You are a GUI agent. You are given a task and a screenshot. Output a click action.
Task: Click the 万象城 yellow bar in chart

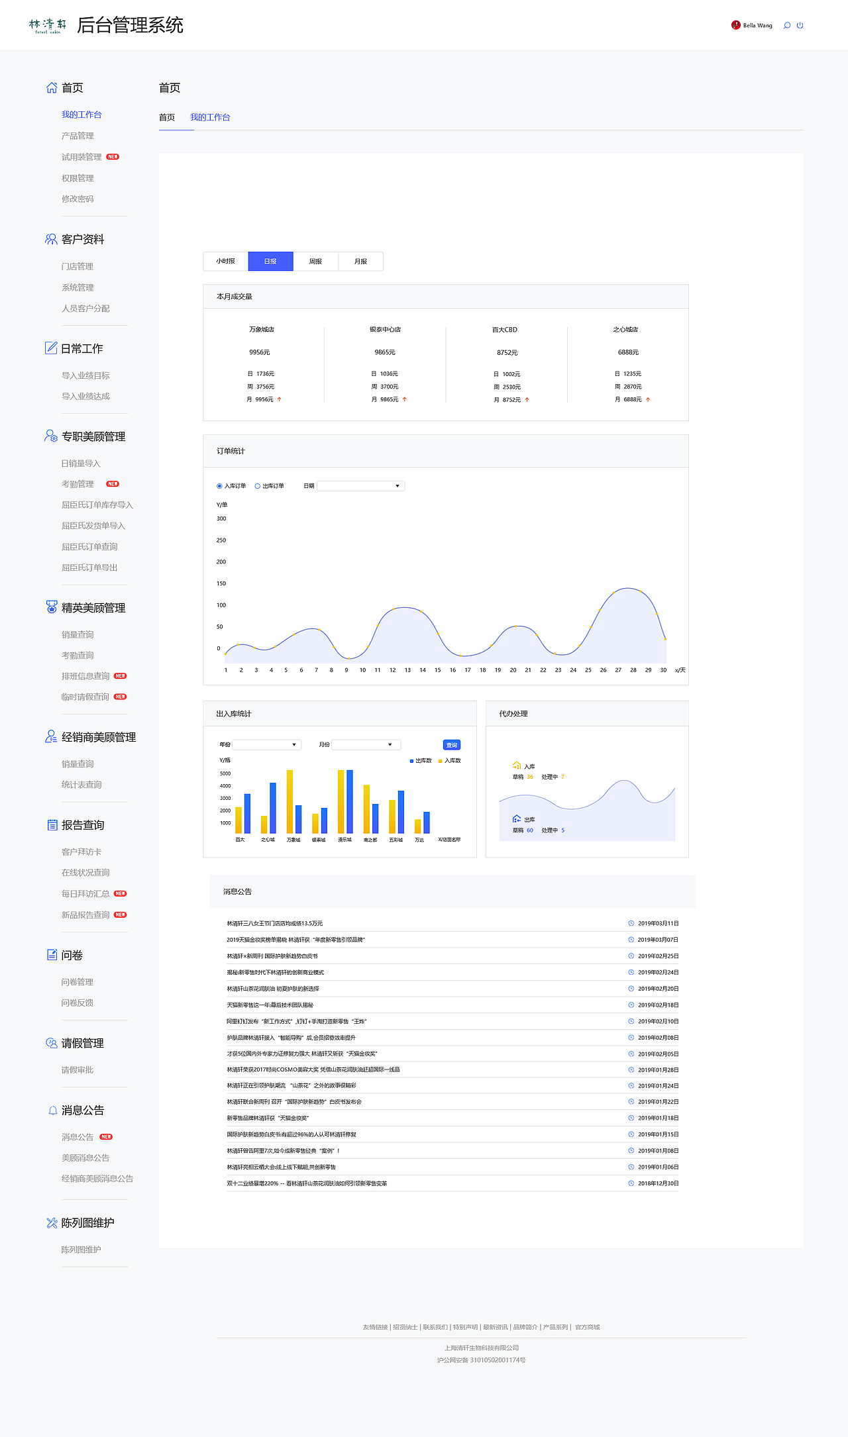coord(290,801)
